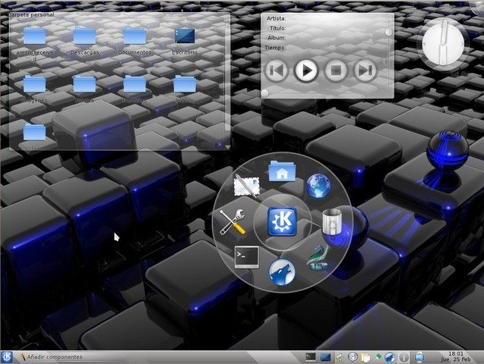484x364 pixels.
Task: Open the KDE application menu in panel
Action: coord(7,357)
